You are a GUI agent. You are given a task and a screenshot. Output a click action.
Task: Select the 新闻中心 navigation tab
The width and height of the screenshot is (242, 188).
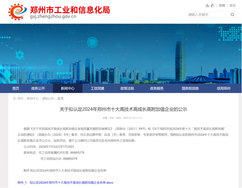click(x=68, y=89)
